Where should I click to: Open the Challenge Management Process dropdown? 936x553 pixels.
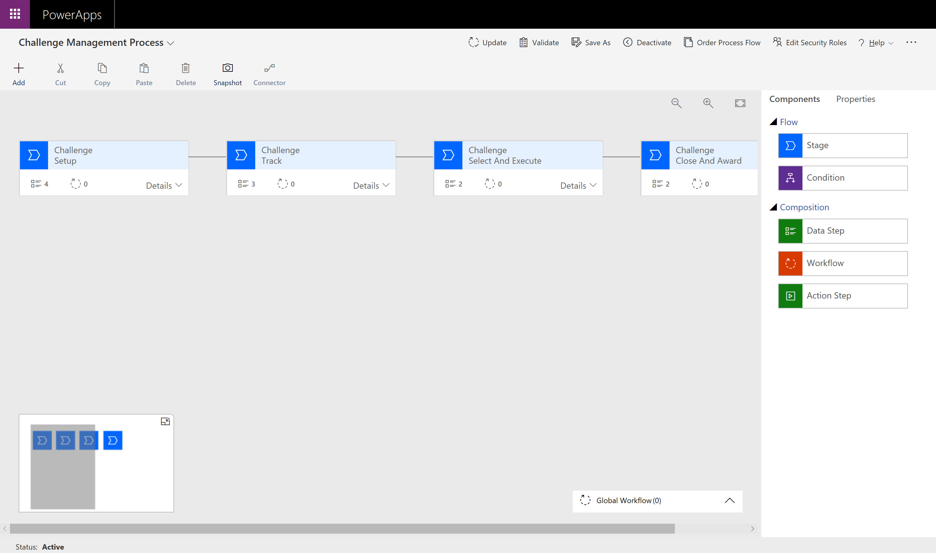coord(171,43)
